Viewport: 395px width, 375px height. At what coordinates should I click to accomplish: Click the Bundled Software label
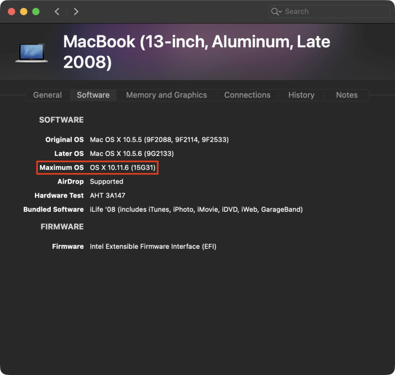pyautogui.click(x=54, y=209)
